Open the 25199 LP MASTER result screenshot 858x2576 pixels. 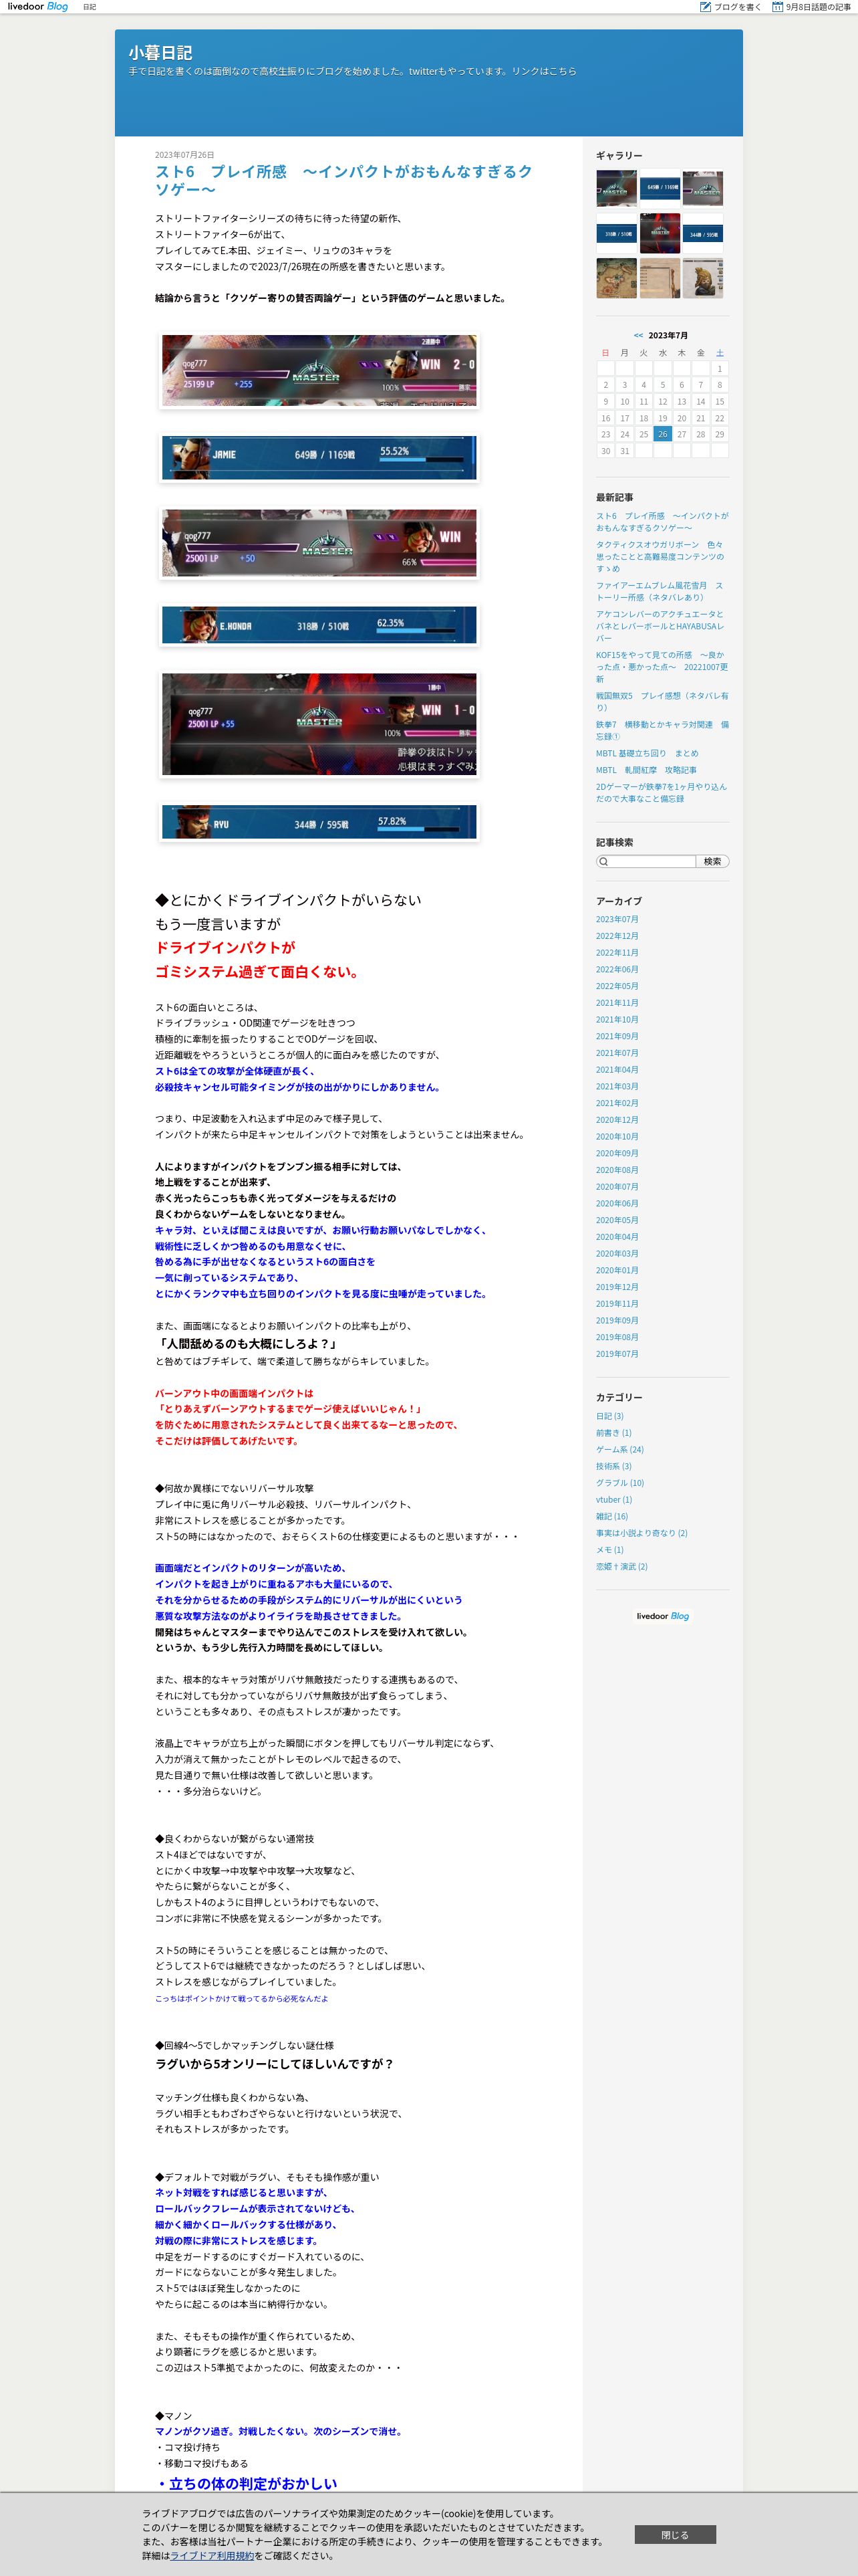pos(319,371)
